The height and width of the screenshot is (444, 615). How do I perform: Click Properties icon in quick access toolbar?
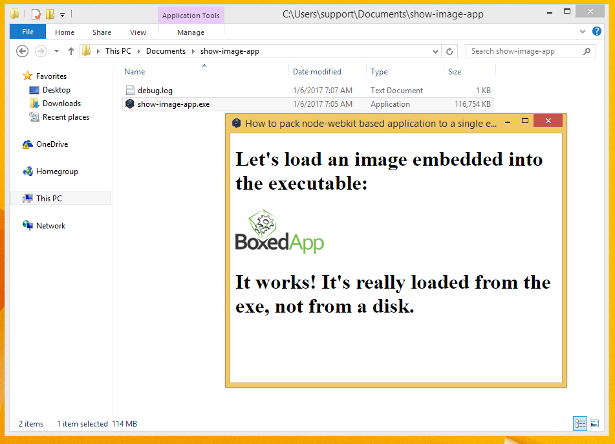(36, 14)
